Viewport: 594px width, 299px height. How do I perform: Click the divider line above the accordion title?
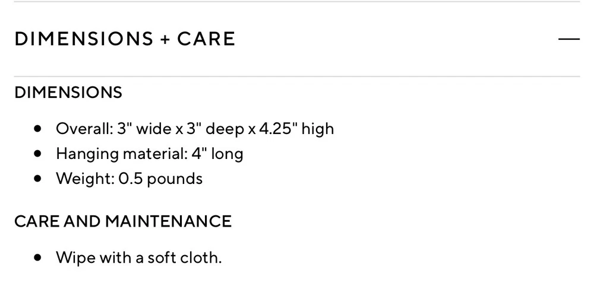tap(297, 2)
